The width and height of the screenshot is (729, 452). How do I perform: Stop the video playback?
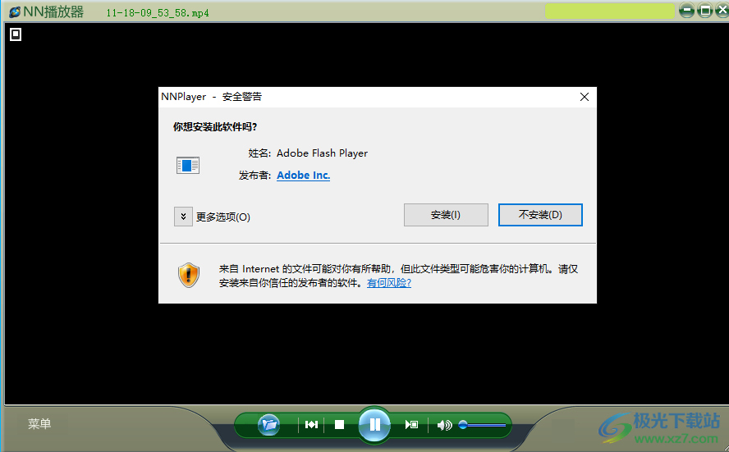(339, 425)
